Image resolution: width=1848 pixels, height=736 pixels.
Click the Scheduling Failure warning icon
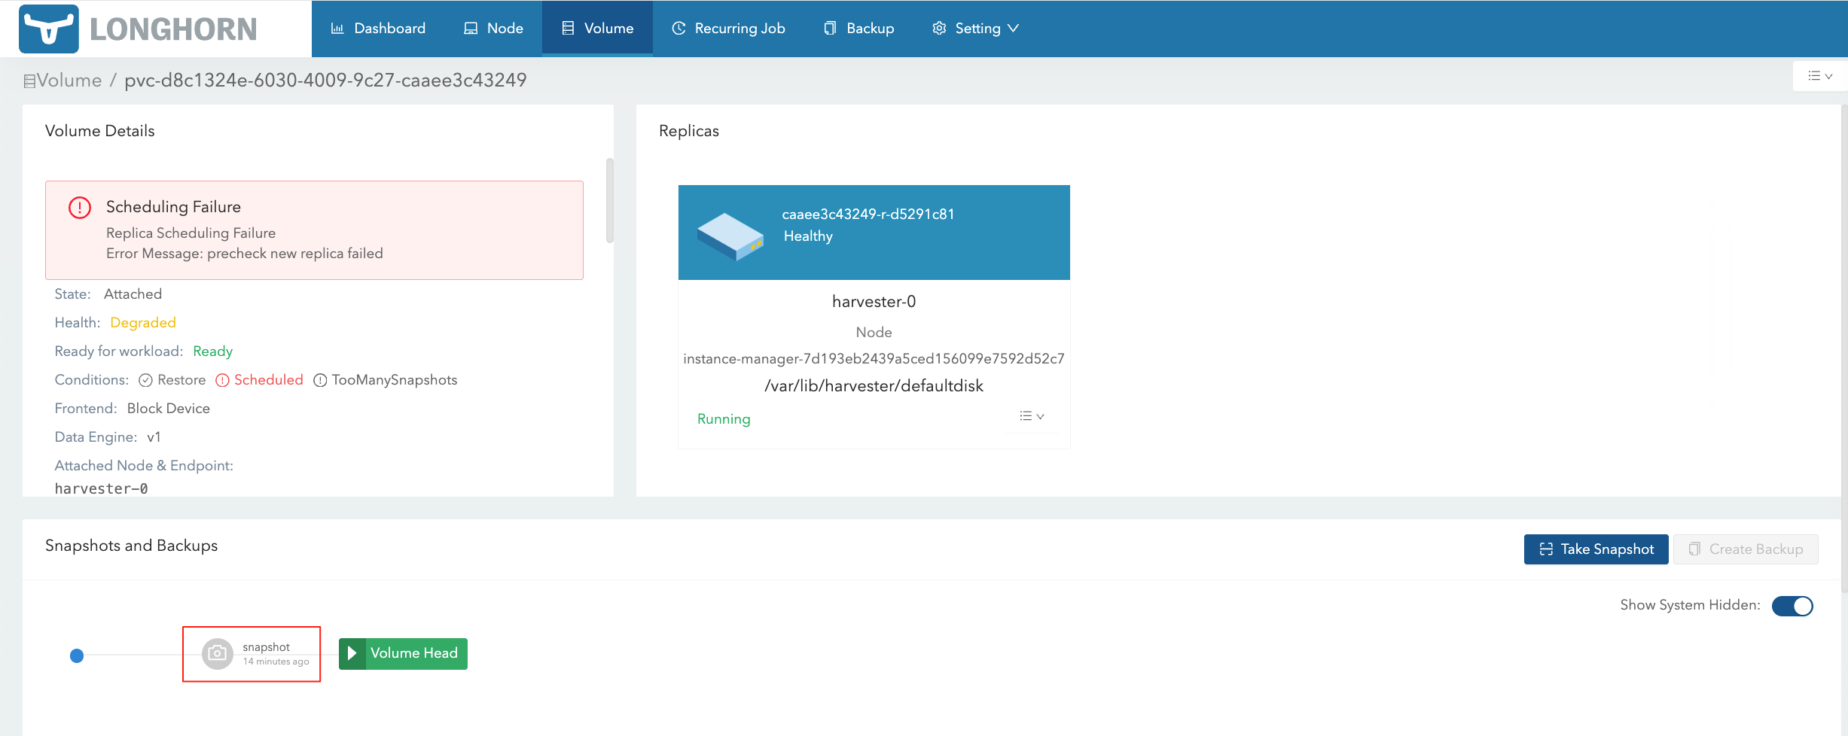pyautogui.click(x=80, y=208)
